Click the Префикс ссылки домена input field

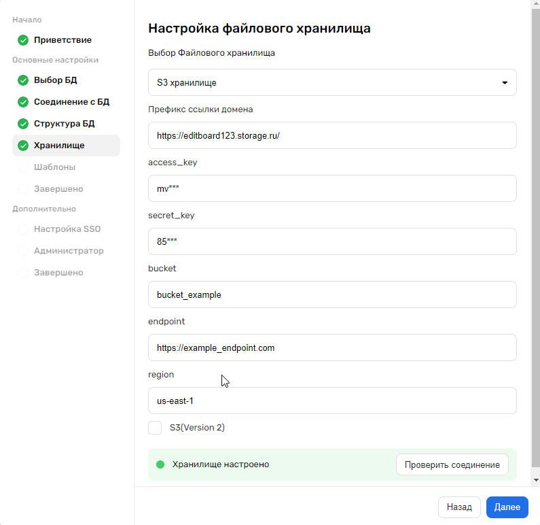pyautogui.click(x=332, y=135)
